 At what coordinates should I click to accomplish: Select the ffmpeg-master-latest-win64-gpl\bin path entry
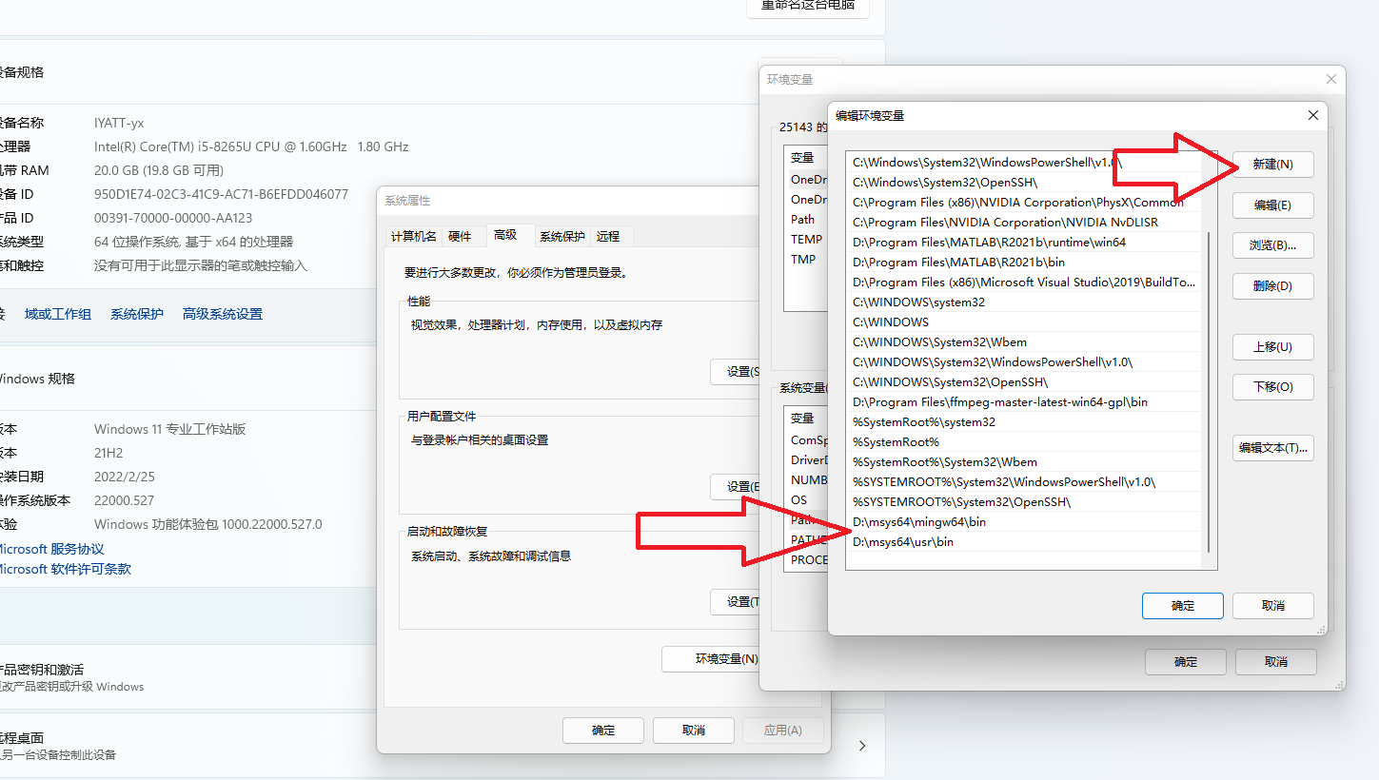point(999,402)
